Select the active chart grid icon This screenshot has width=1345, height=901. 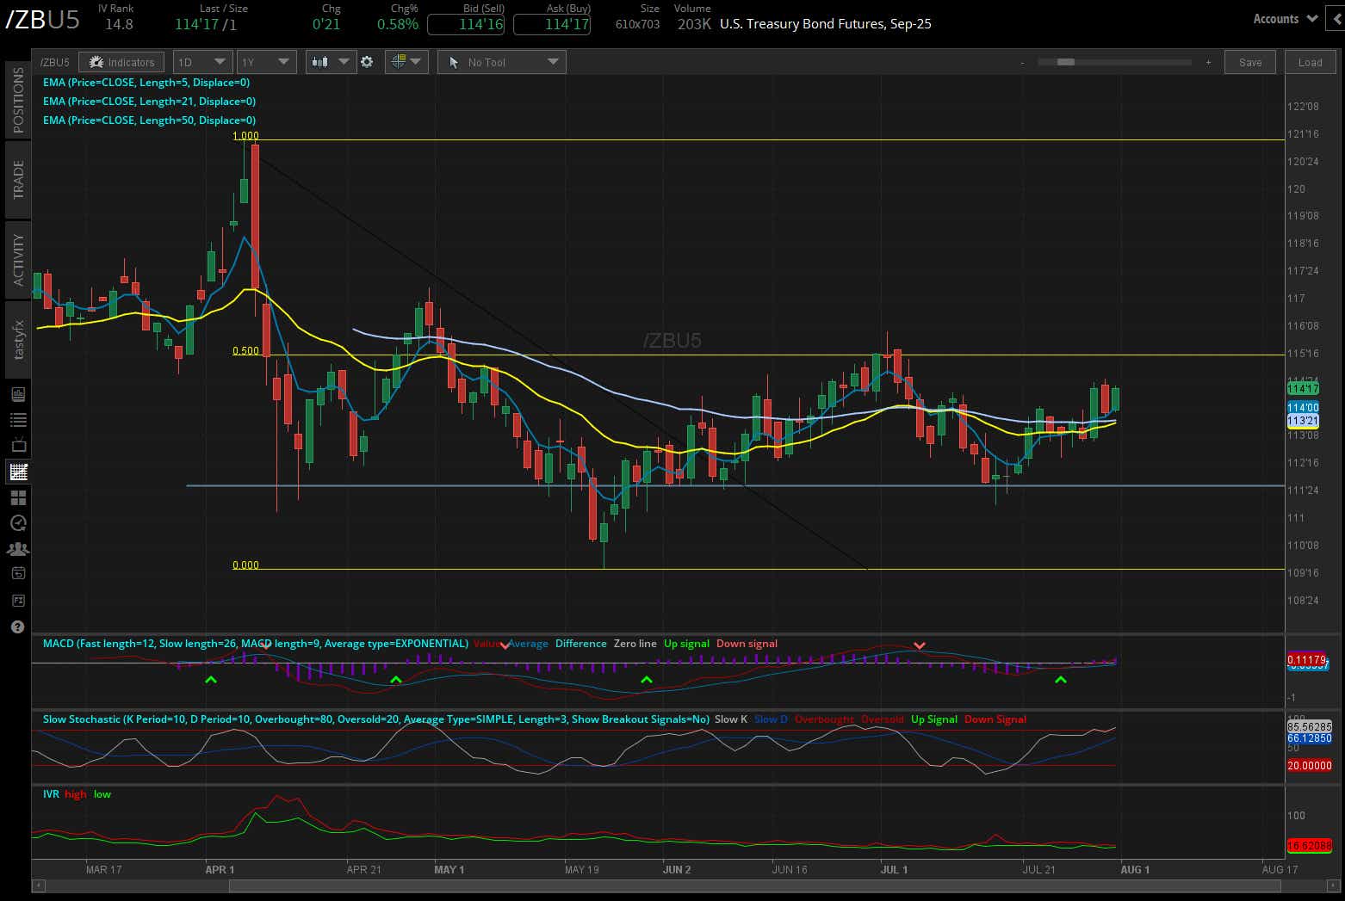17,471
